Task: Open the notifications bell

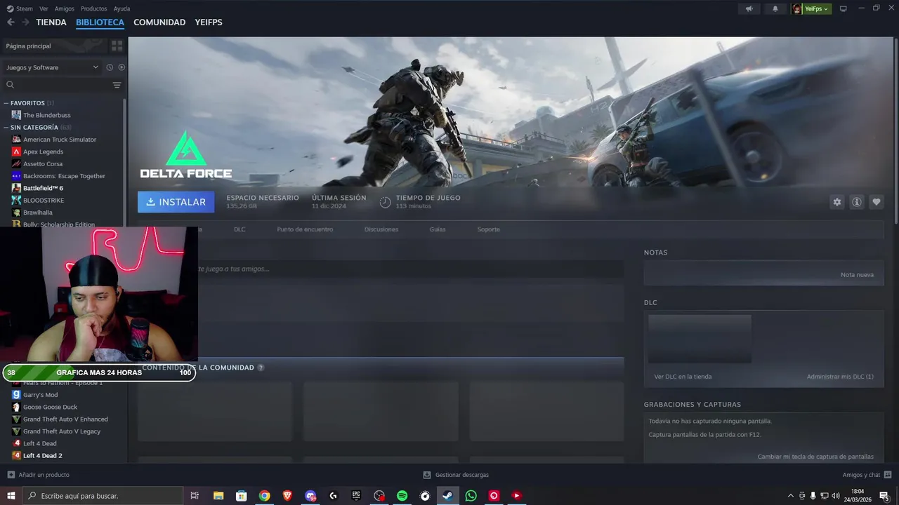Action: coord(775,8)
